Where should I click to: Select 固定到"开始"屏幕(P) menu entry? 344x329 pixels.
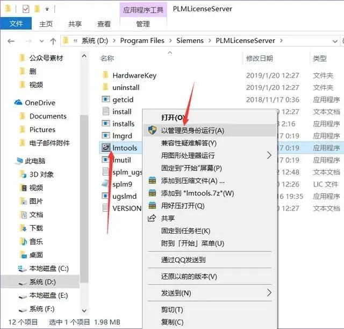coord(210,168)
